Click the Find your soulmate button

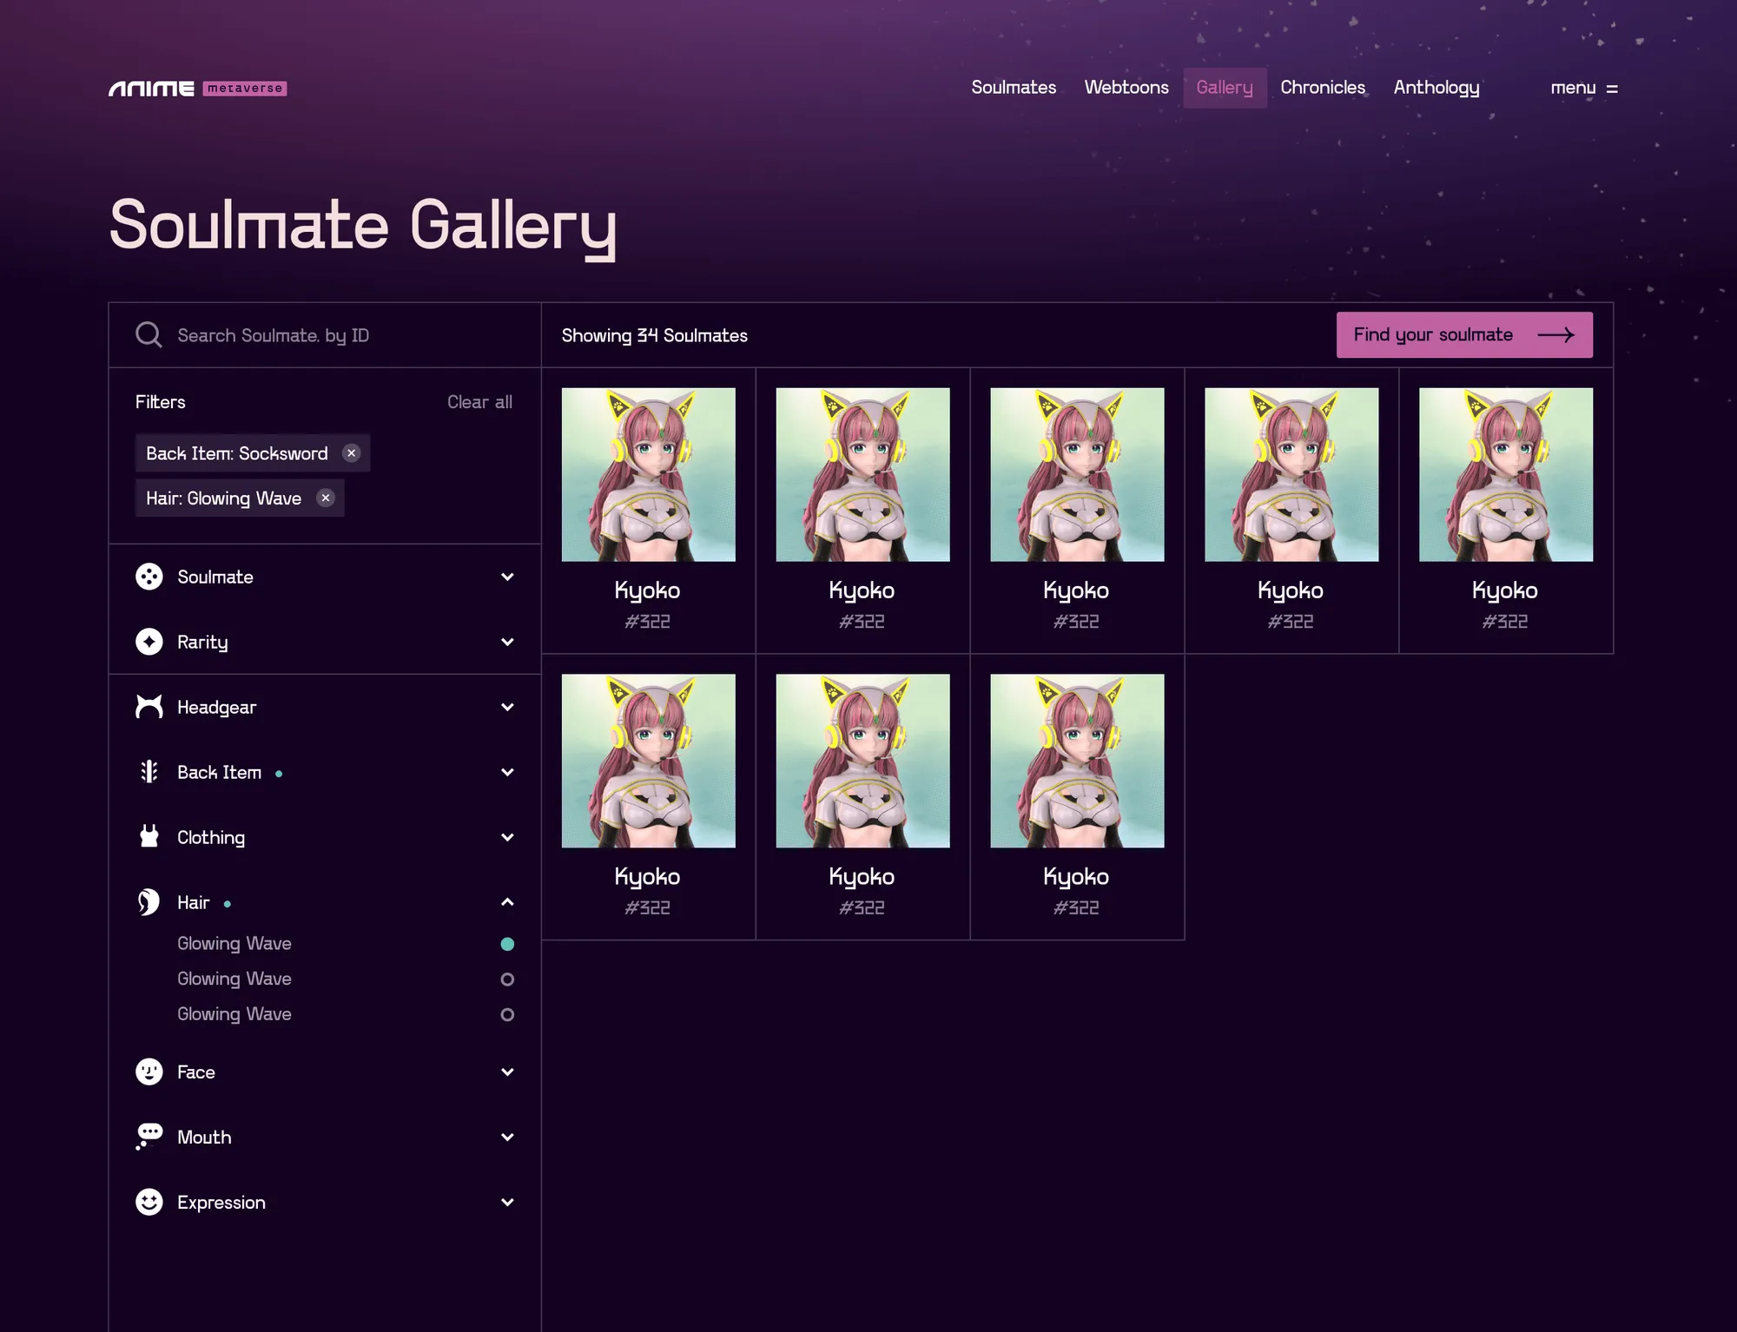pos(1463,335)
